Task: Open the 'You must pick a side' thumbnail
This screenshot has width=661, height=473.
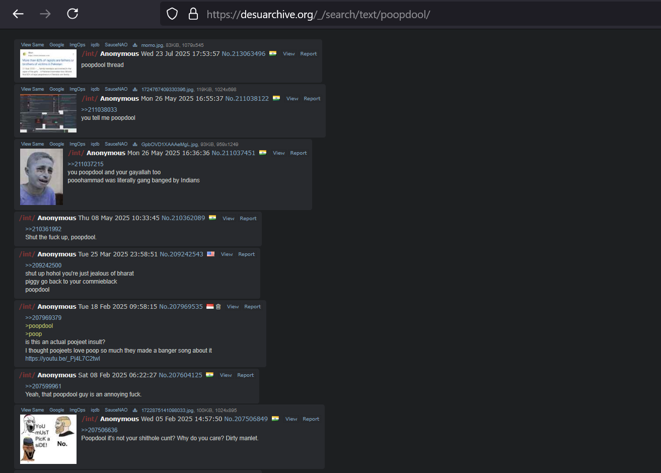Action: coord(48,439)
